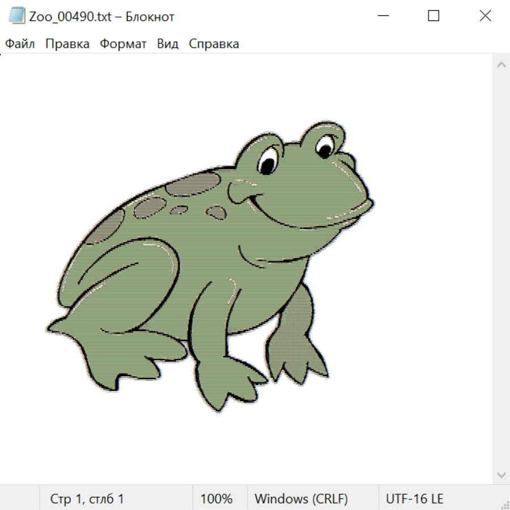Screen dimensions: 510x510
Task: Click the resize grip in bottom-right corner
Action: (x=505, y=505)
